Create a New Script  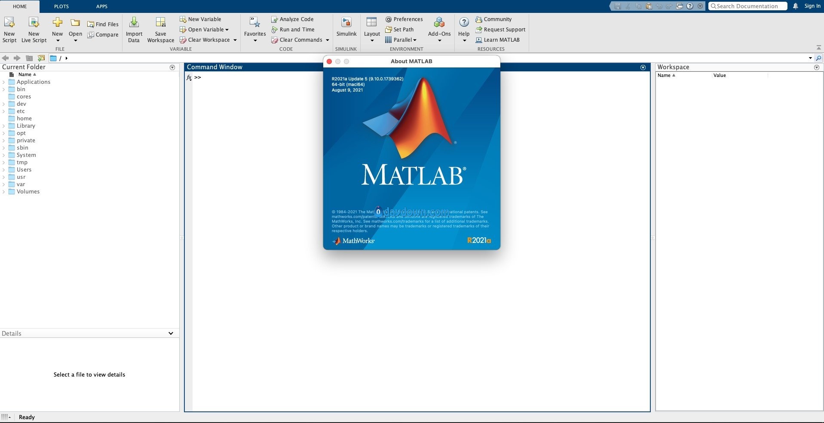click(9, 30)
